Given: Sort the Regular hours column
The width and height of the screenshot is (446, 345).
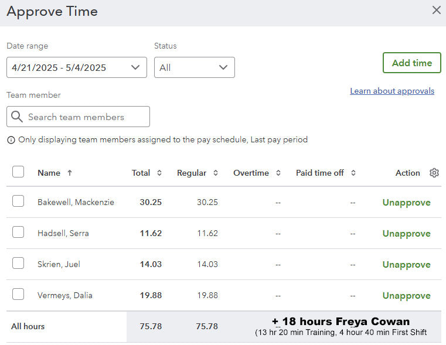Looking at the screenshot, I should [215, 173].
